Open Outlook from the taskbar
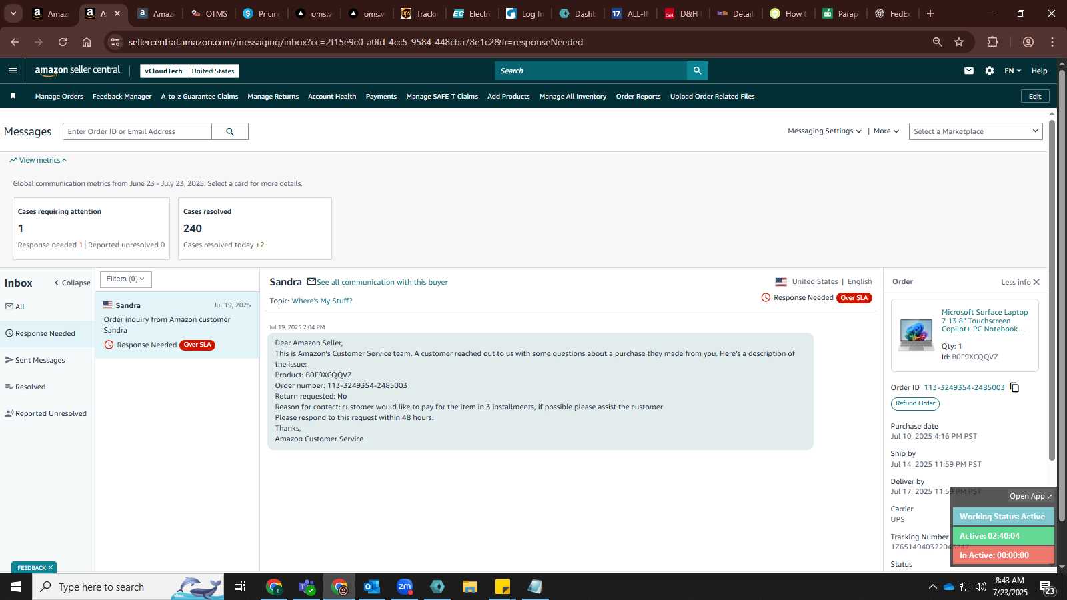This screenshot has height=600, width=1067. click(372, 587)
